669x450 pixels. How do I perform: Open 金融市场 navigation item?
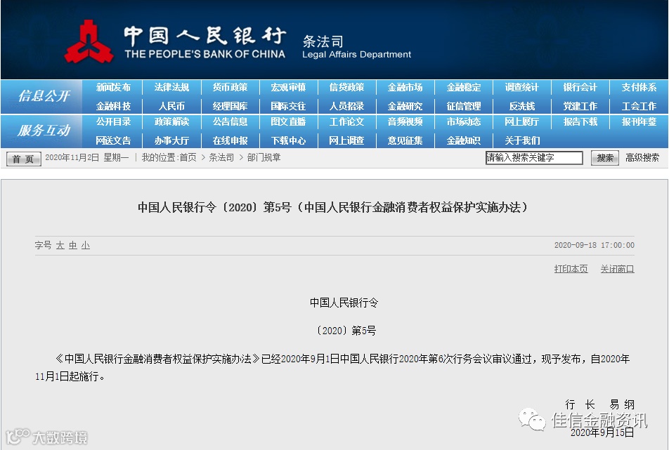pyautogui.click(x=405, y=87)
